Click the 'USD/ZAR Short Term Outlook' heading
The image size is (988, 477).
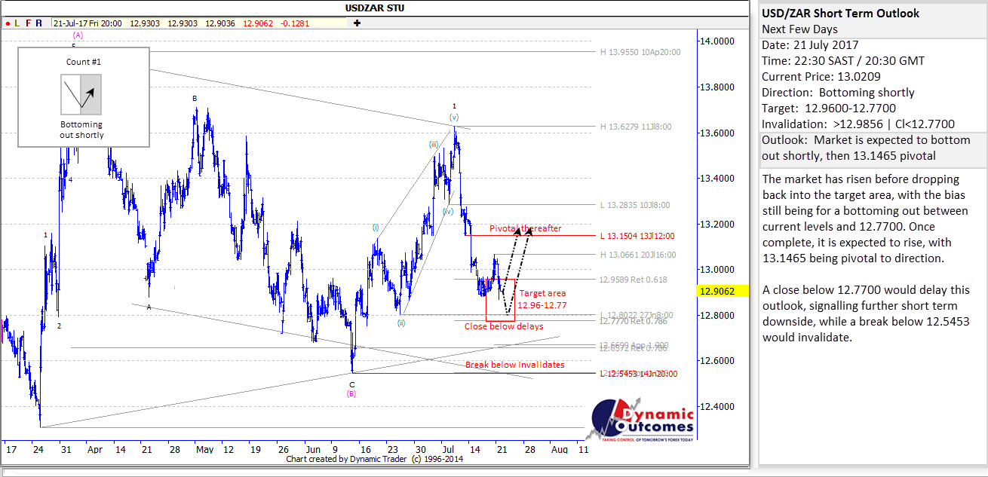click(x=841, y=14)
